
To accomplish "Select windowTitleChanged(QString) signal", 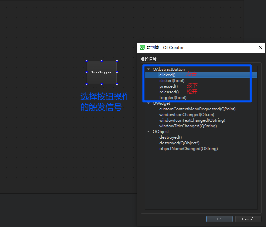I will [188, 126].
